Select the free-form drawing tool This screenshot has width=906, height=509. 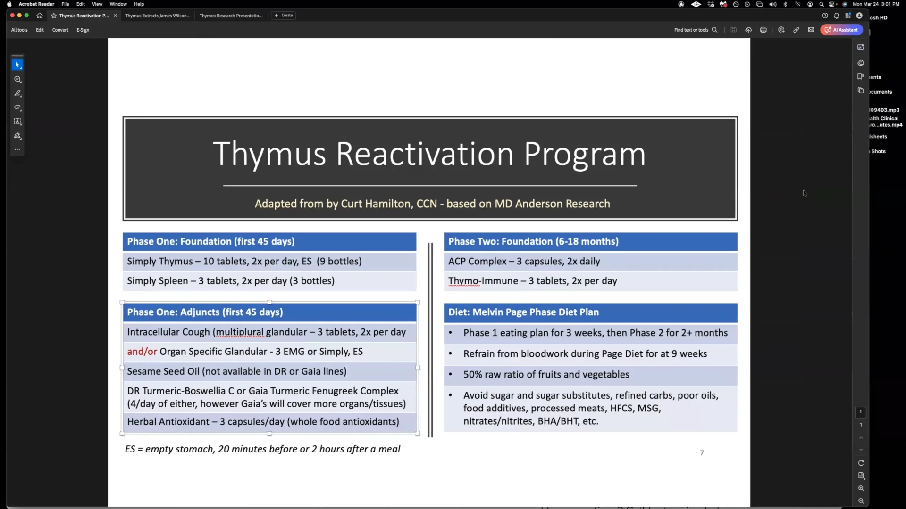pyautogui.click(x=17, y=107)
